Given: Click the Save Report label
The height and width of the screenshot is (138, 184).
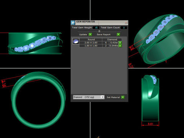Looking at the screenshot, I should point(103,34).
